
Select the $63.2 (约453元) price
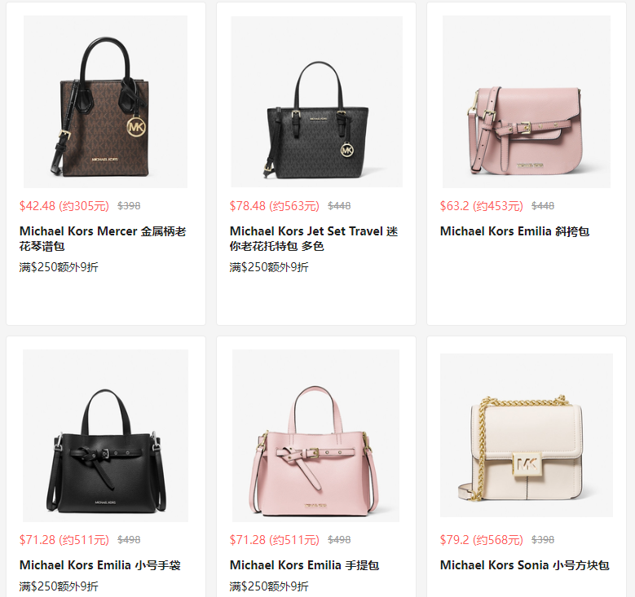click(482, 206)
